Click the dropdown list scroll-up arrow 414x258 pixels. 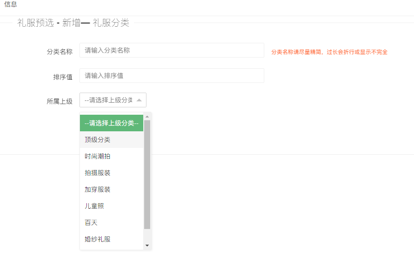coord(147,116)
